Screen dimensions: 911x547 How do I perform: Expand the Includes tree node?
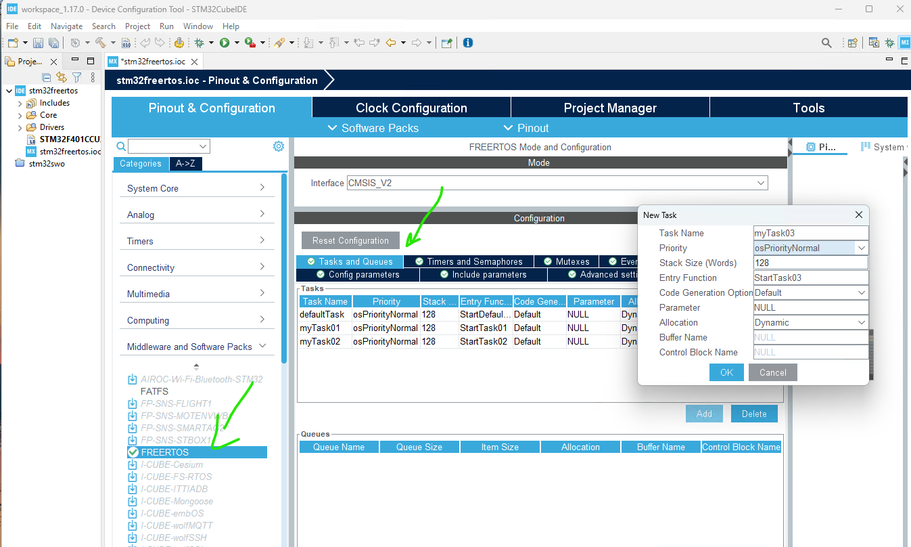(x=20, y=104)
